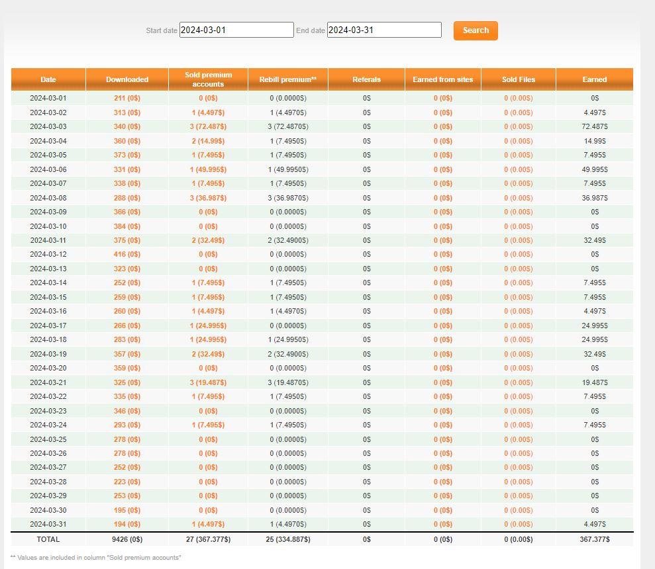This screenshot has height=569, width=655.
Task: Click the Rebill premium column header
Action: [288, 79]
